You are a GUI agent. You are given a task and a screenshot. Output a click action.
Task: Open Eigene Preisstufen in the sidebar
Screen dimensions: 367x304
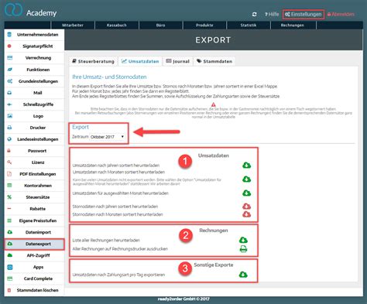pyautogui.click(x=34, y=220)
